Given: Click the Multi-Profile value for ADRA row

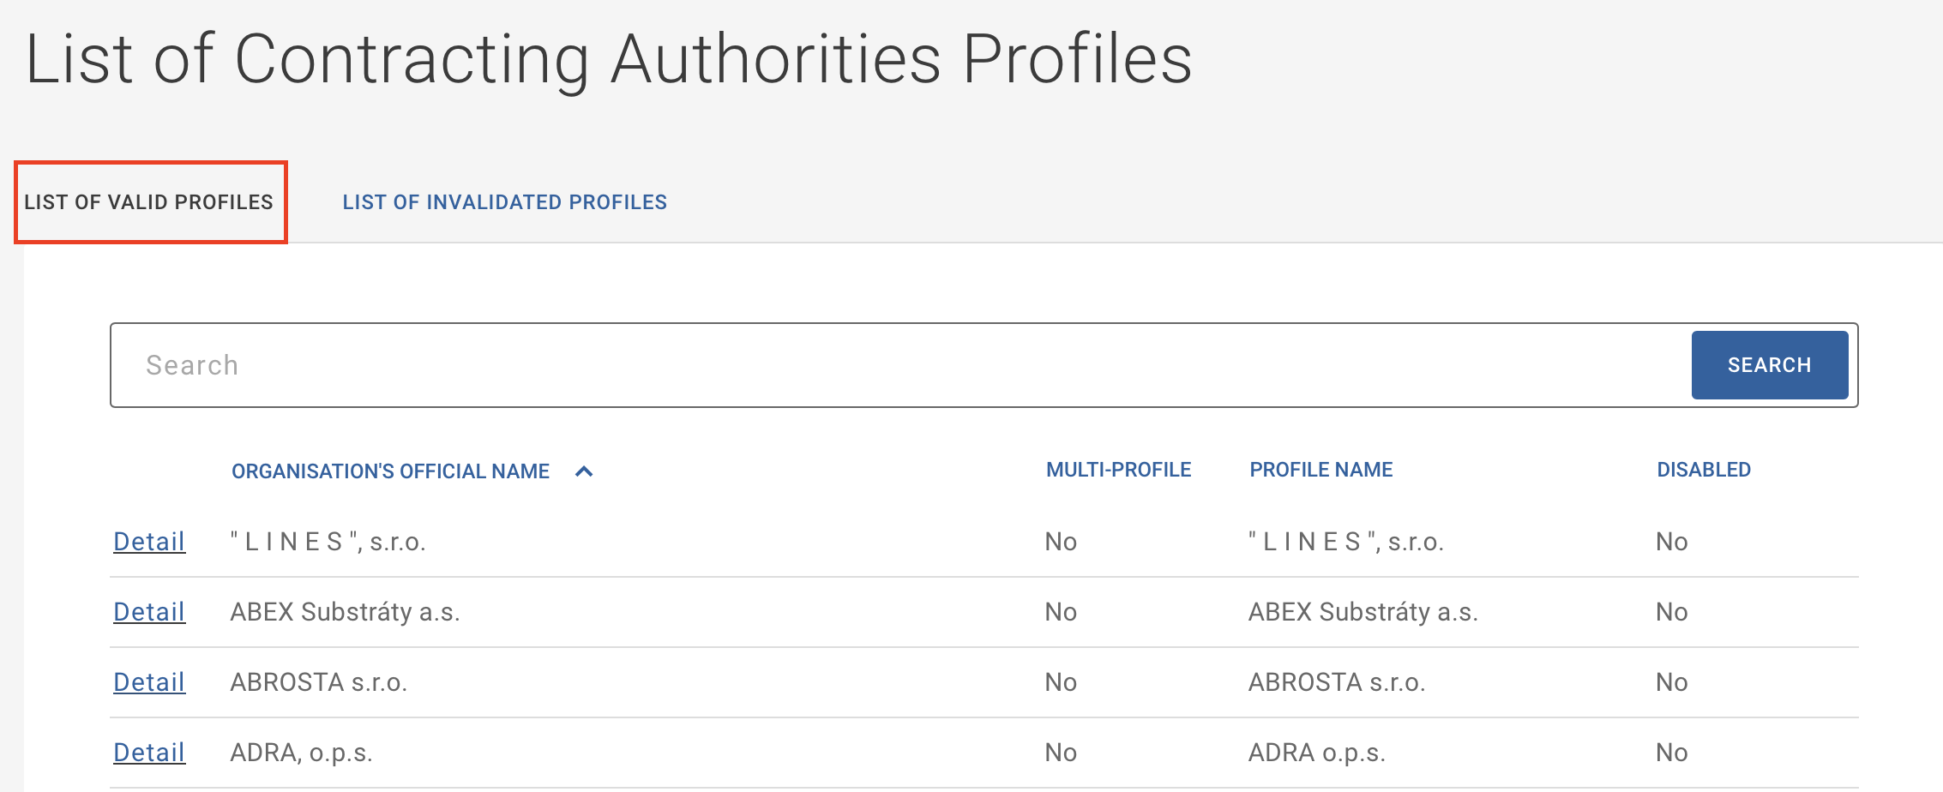Looking at the screenshot, I should pos(1060,753).
